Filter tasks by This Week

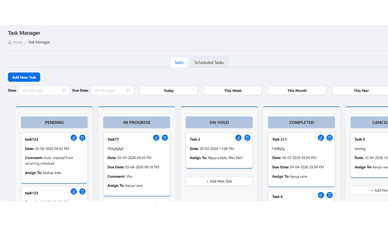(233, 91)
